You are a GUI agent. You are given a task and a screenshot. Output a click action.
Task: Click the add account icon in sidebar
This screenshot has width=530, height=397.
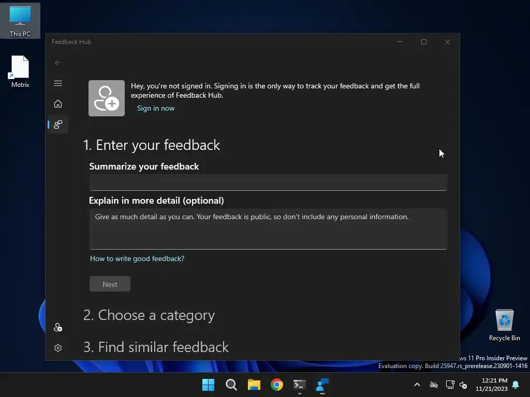tap(58, 327)
